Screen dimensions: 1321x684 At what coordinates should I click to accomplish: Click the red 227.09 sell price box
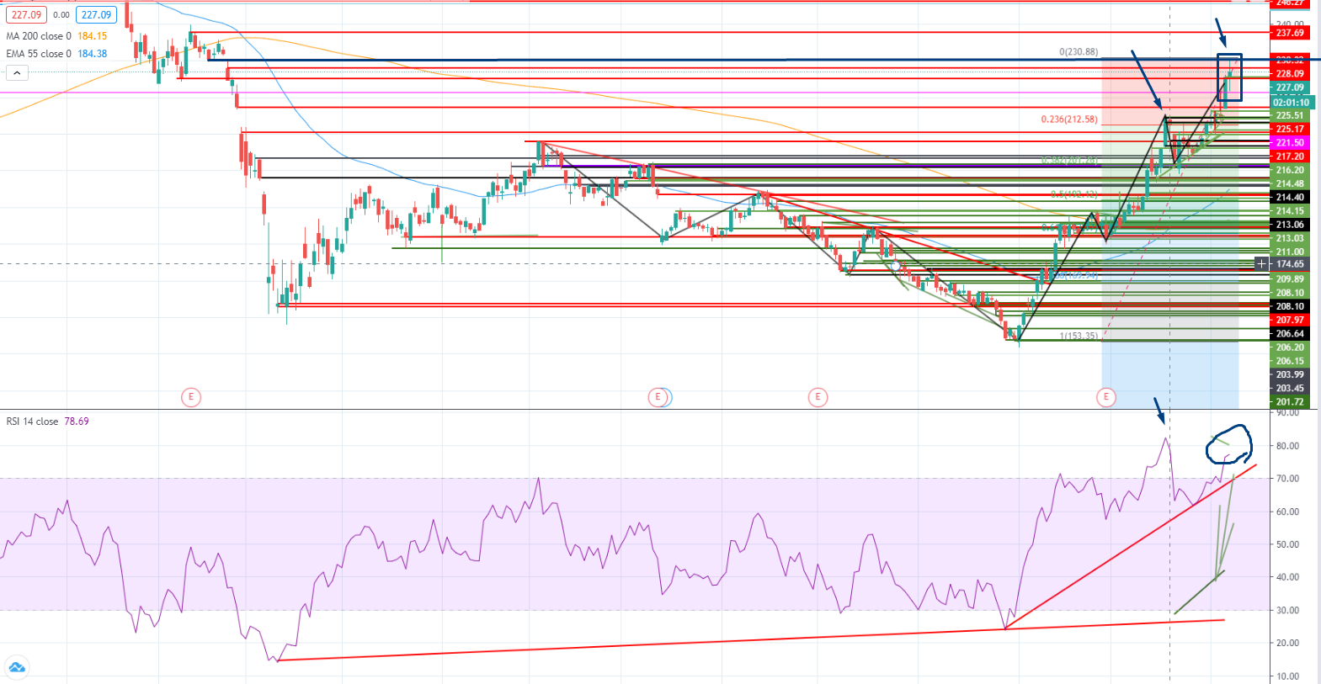point(26,14)
